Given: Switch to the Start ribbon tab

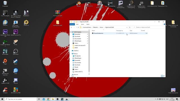Looking at the screenshot, I should click(x=77, y=24).
